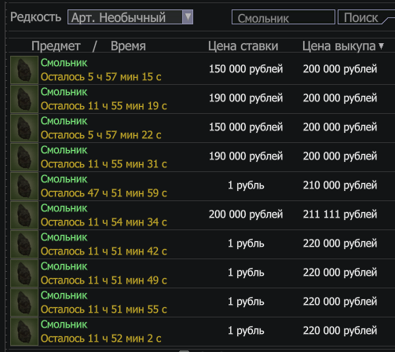Toggle sort arrow next to Цена выкупа
Image resolution: width=395 pixels, height=352 pixels.
click(x=382, y=46)
